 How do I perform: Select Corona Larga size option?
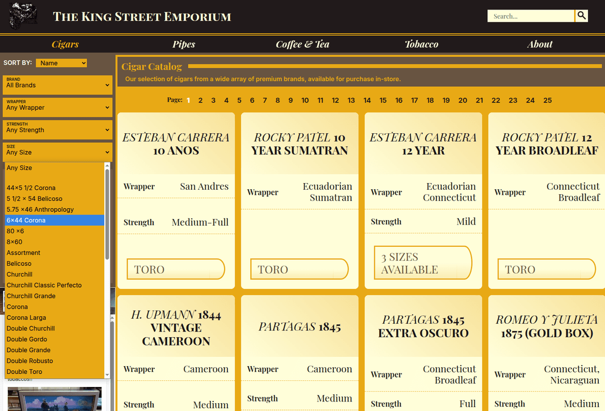click(x=54, y=317)
